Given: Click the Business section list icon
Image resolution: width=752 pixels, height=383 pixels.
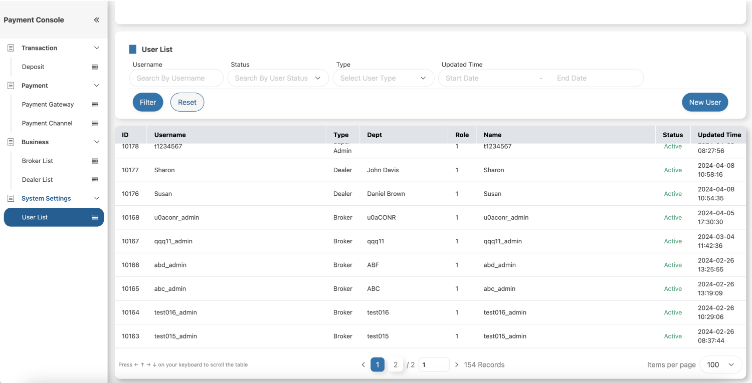Looking at the screenshot, I should (11, 142).
